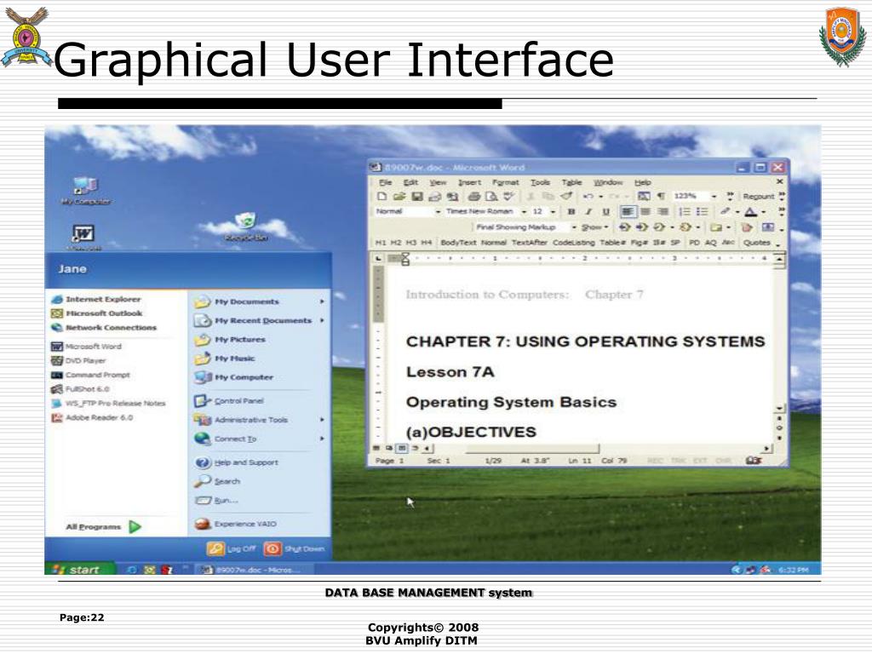This screenshot has height=654, width=872.
Task: Open Control Panel from Start menu
Action: point(229,401)
